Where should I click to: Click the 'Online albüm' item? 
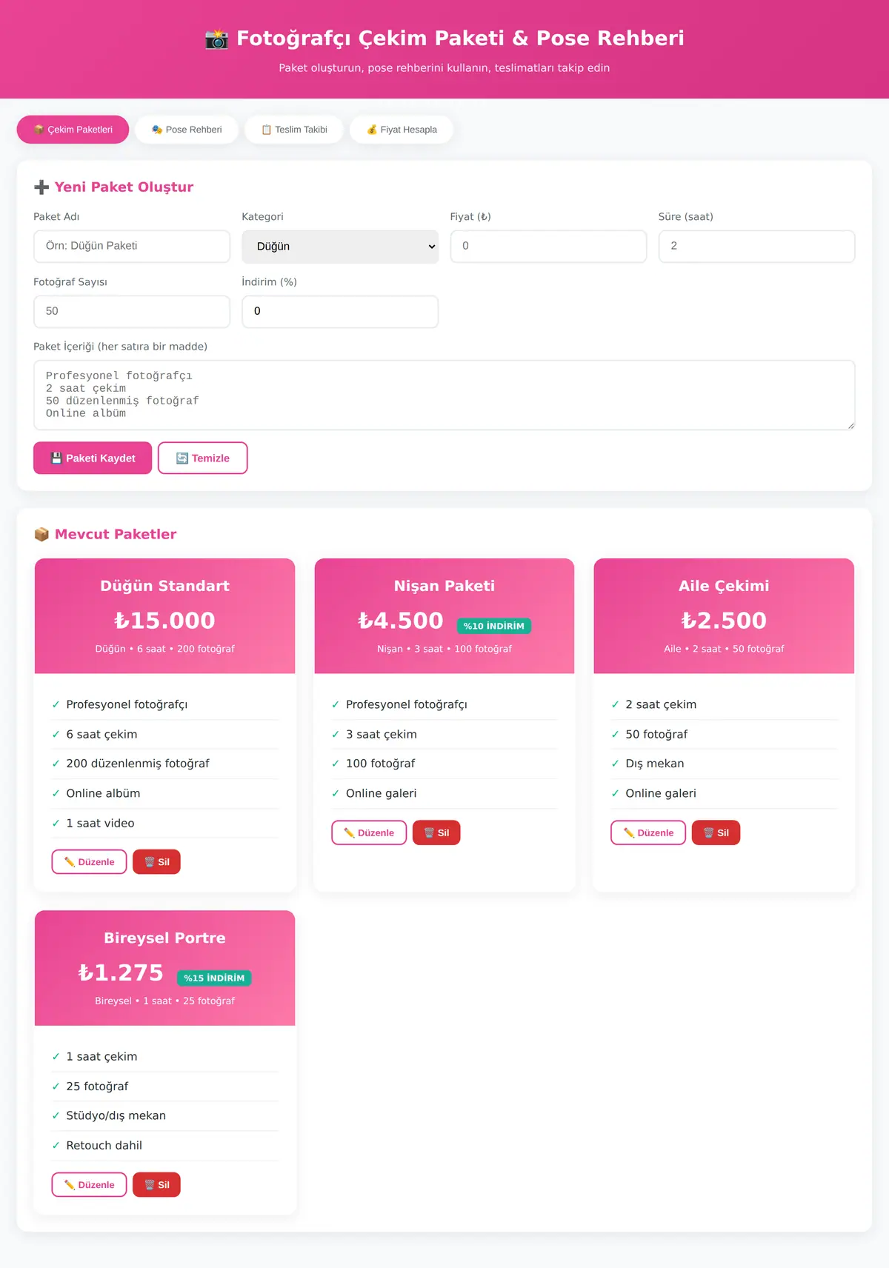pos(103,793)
